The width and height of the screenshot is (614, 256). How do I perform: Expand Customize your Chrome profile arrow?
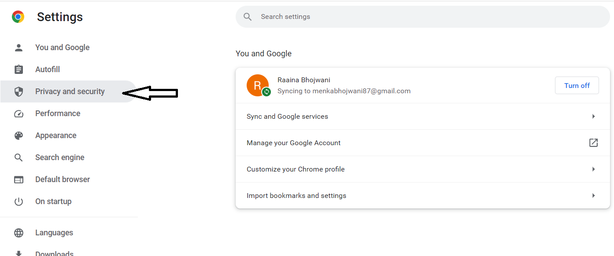(x=593, y=169)
